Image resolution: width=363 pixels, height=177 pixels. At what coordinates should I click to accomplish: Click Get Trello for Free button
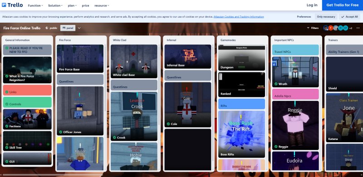pos(343,5)
